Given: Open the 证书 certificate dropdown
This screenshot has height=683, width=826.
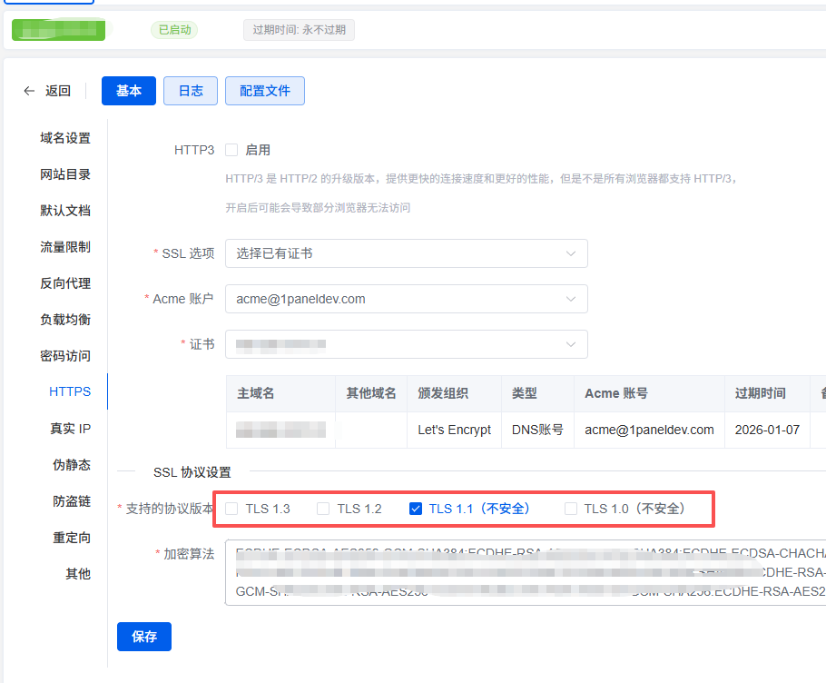Looking at the screenshot, I should coord(406,344).
